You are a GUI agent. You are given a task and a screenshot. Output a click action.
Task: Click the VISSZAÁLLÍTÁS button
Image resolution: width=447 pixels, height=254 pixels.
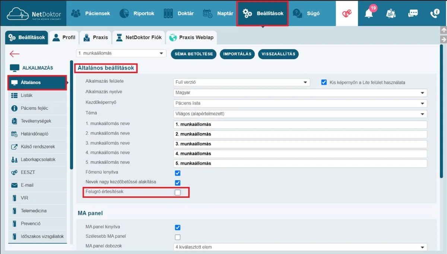[278, 54]
